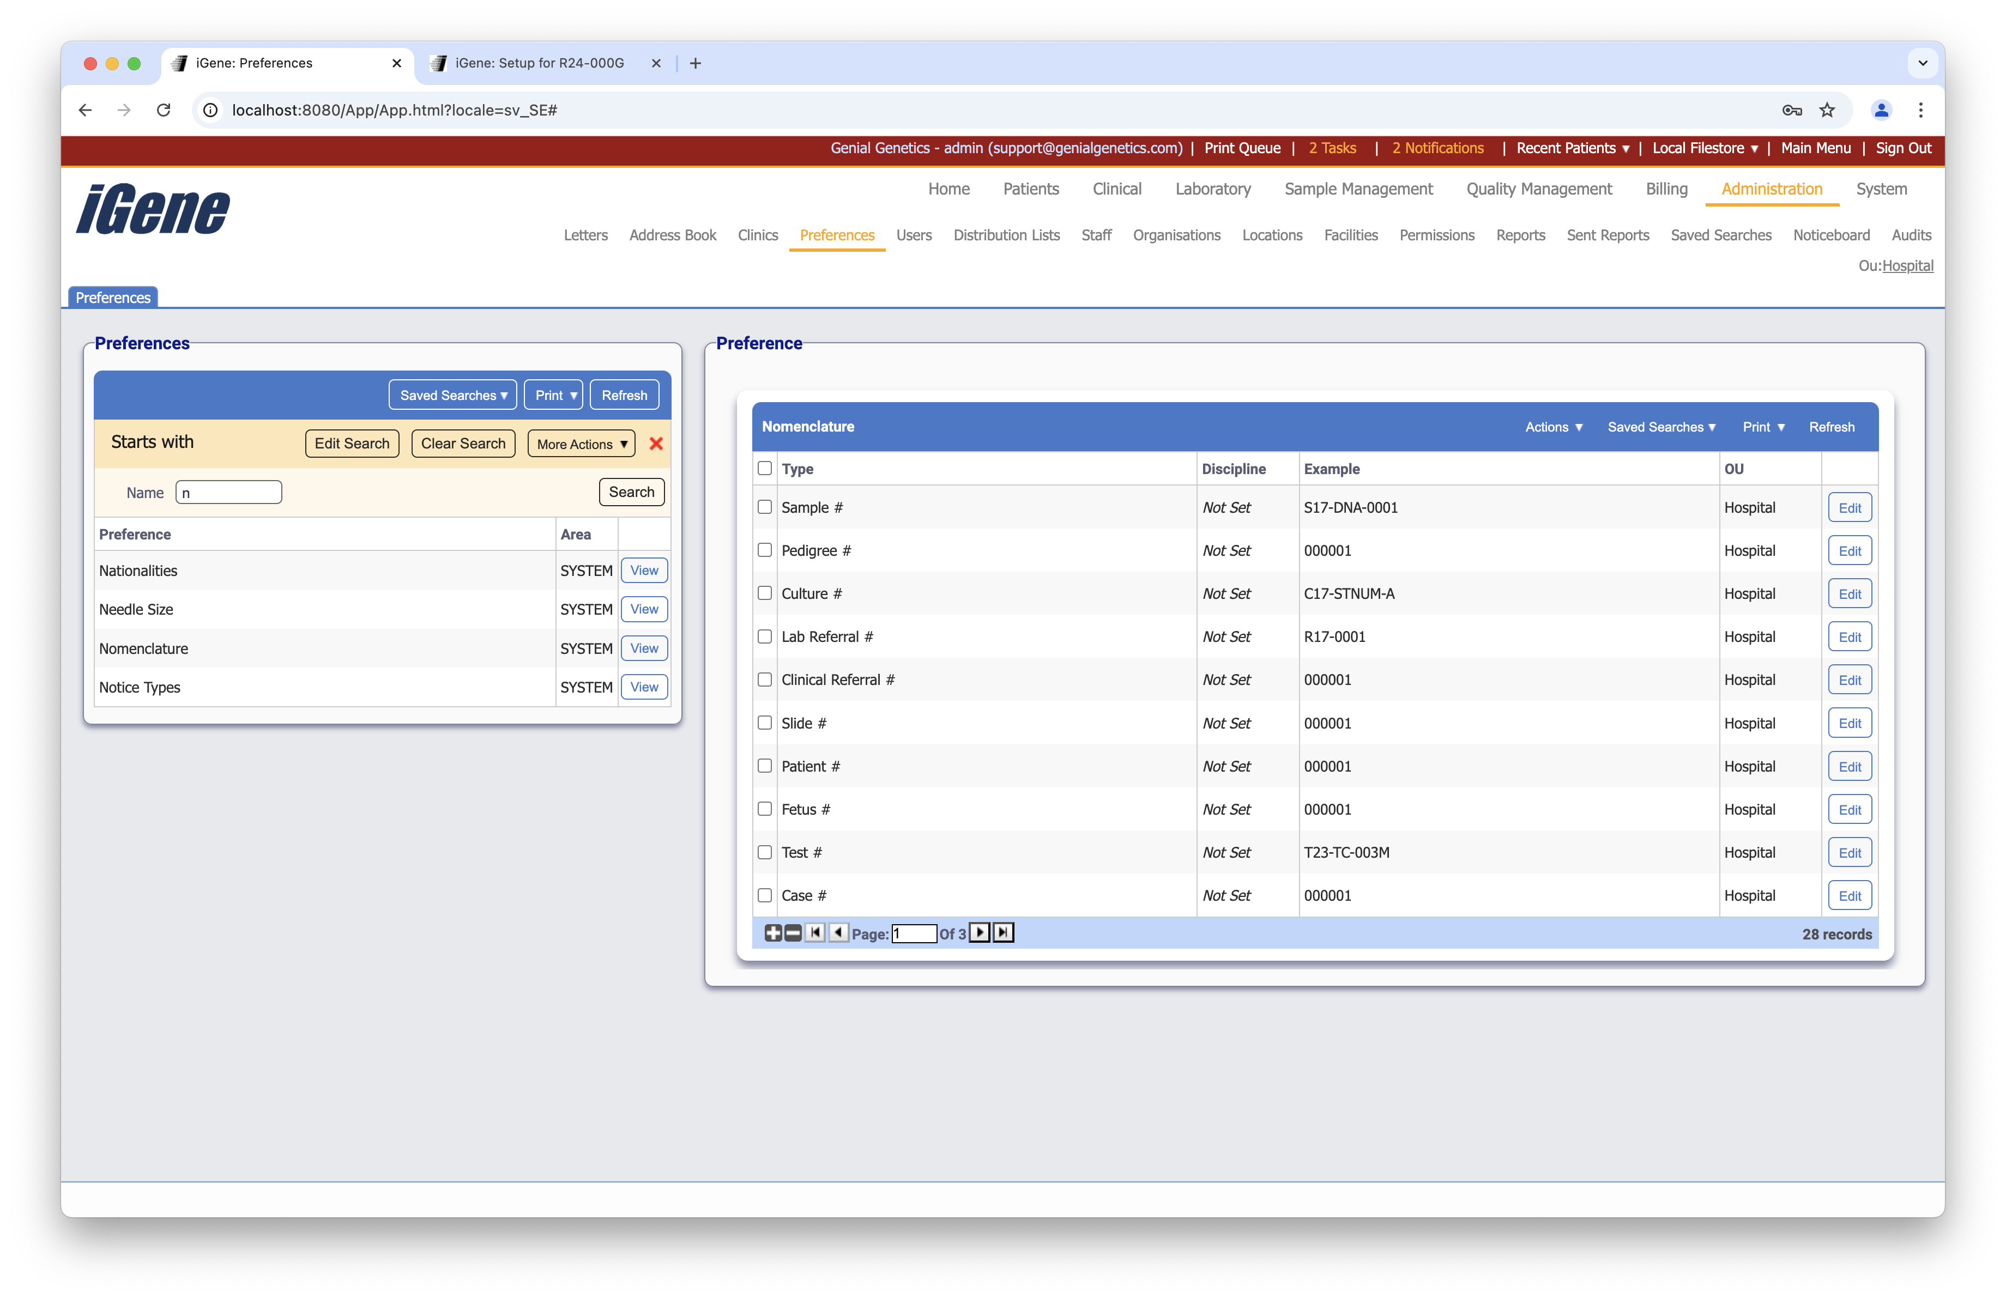Jump to first page of Nomenclature records
Screen dimensions: 2006x1298
(815, 932)
